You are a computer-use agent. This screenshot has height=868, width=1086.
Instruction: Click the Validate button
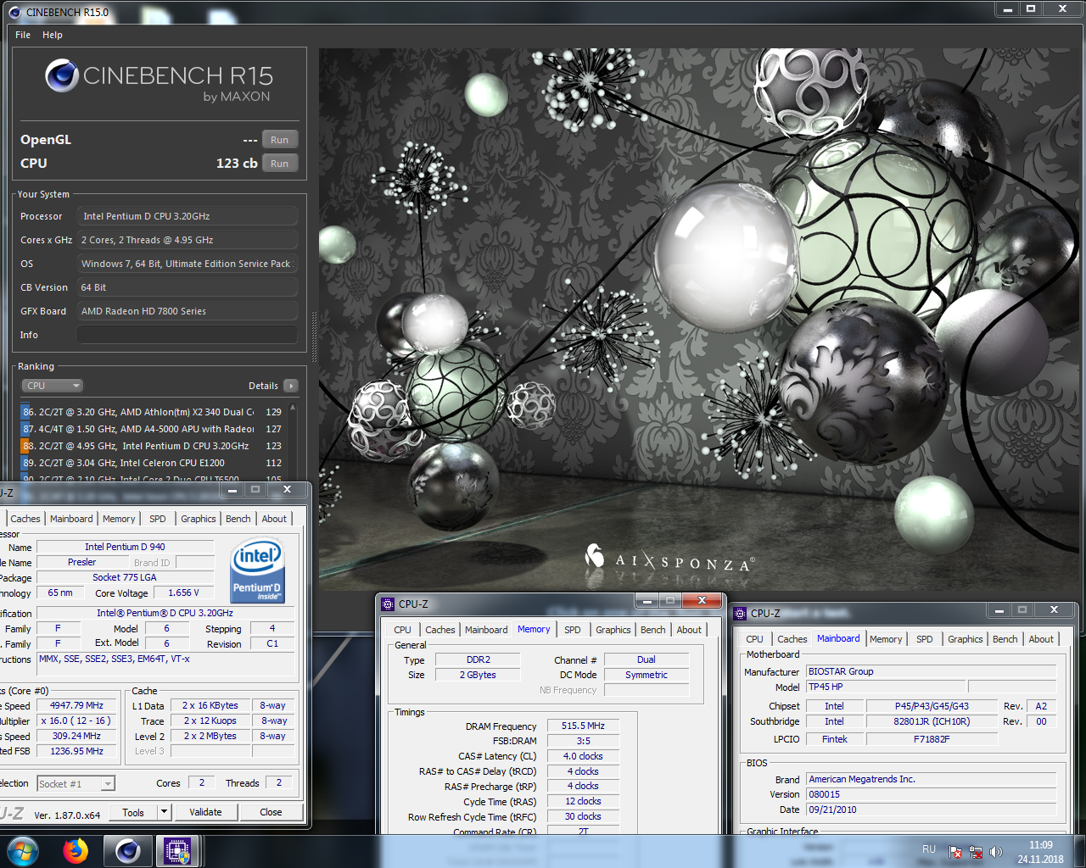click(x=205, y=812)
